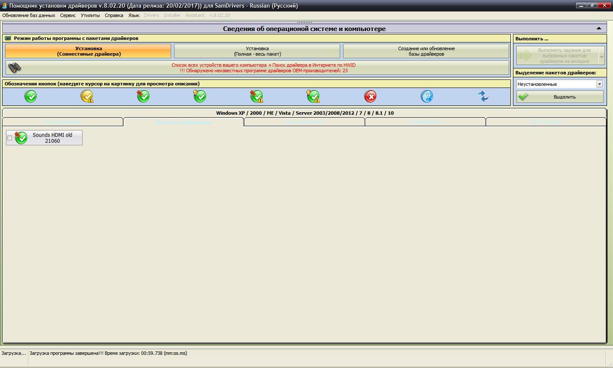The height and width of the screenshot is (368, 613).
Task: Click the Утилиты menu item
Action: pos(90,15)
